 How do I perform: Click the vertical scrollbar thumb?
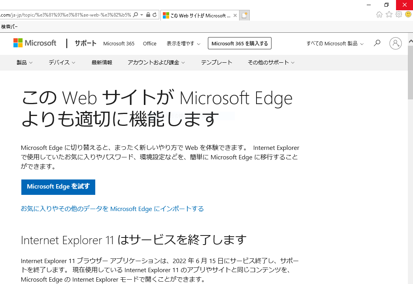click(410, 72)
